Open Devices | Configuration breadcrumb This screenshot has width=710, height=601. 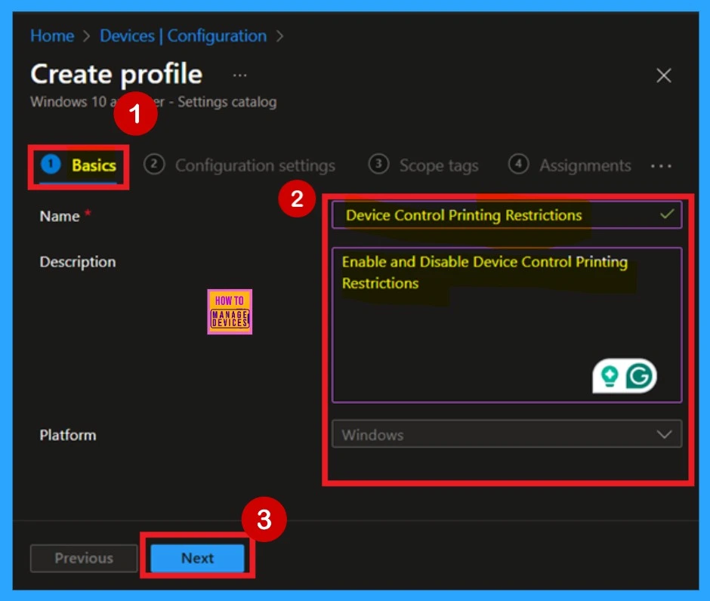pos(183,35)
